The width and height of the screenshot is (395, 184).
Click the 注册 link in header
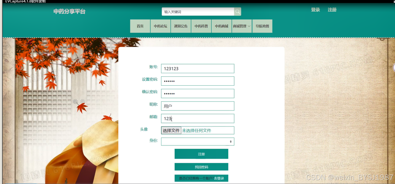332,10
